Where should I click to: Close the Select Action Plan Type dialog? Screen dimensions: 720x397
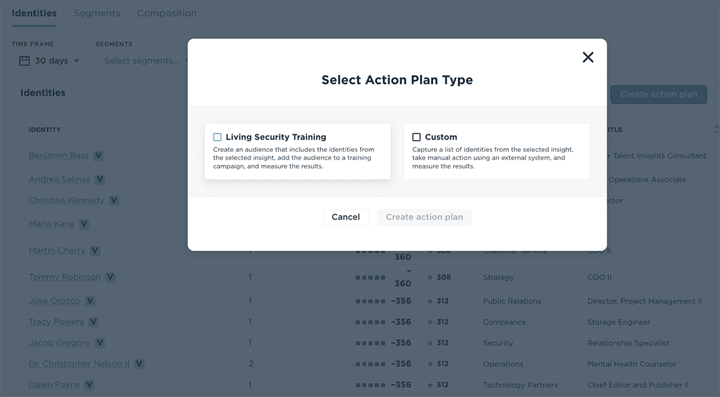click(588, 57)
